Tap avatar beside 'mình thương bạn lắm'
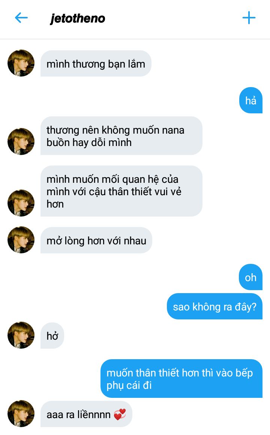The width and height of the screenshot is (270, 435). pyautogui.click(x=21, y=63)
